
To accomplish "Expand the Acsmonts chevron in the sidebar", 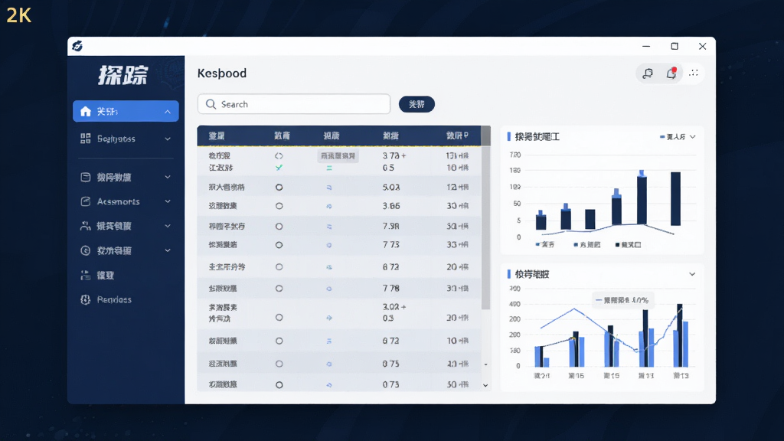I will pyautogui.click(x=168, y=201).
